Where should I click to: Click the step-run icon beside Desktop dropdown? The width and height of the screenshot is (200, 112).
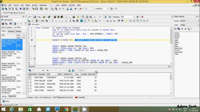106,17
